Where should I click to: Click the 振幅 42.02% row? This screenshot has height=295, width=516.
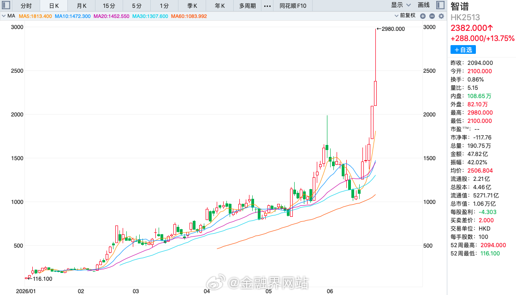(469, 162)
